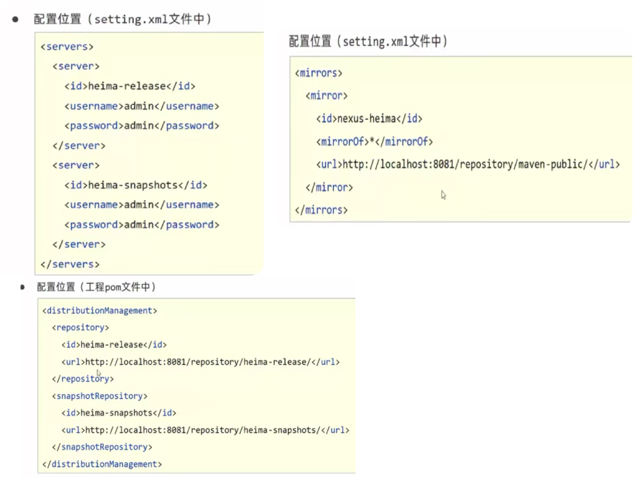Click the opening <snapshotRepository> tag
Image resolution: width=638 pixels, height=478 pixels.
tap(100, 396)
